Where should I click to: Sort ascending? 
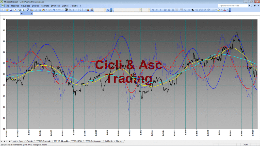pyautogui.click(x=79, y=10)
